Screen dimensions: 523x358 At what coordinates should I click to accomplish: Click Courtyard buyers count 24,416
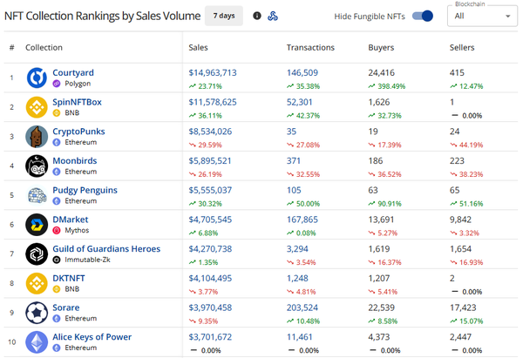tap(381, 72)
